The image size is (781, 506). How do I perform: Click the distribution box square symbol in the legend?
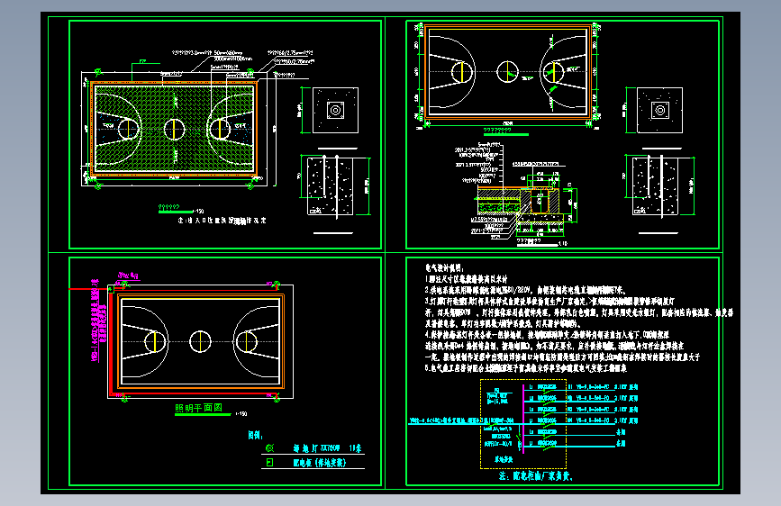[x=269, y=463]
